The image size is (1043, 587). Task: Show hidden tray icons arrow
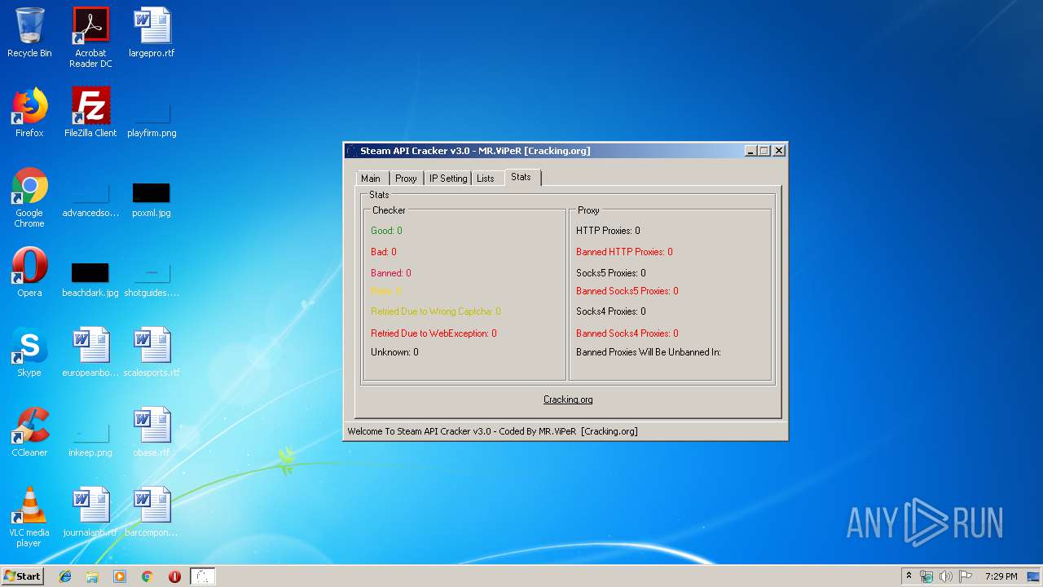coord(909,576)
